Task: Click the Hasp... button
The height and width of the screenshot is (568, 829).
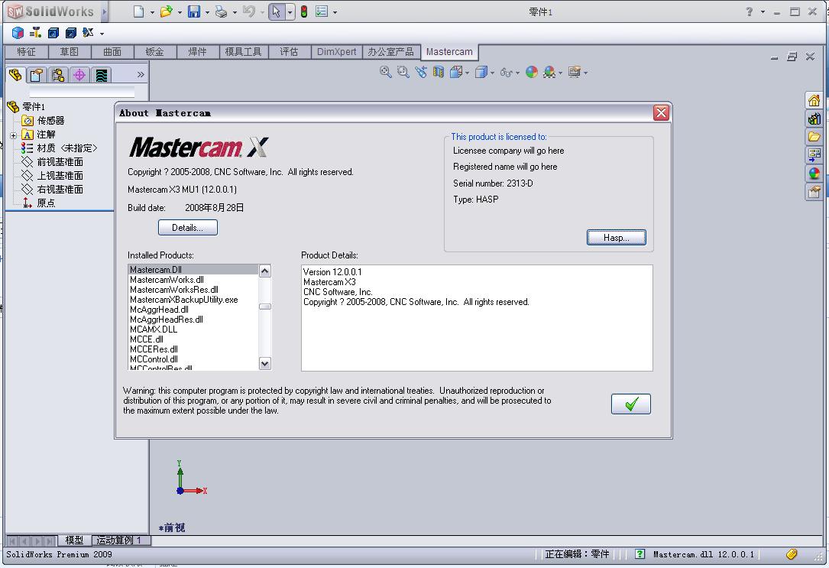Action: (x=617, y=238)
